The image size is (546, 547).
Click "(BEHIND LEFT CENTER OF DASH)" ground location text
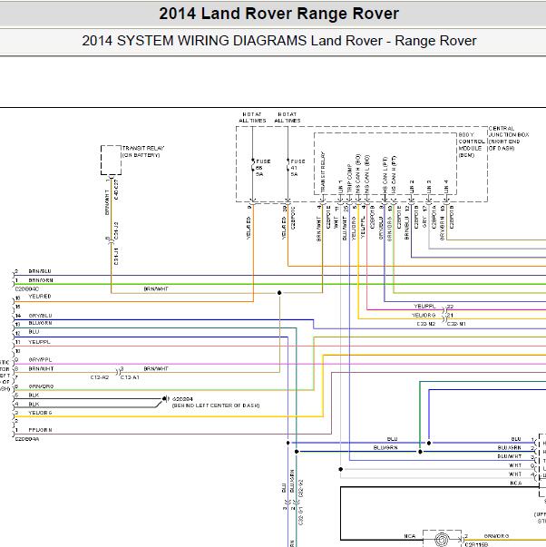click(x=216, y=405)
